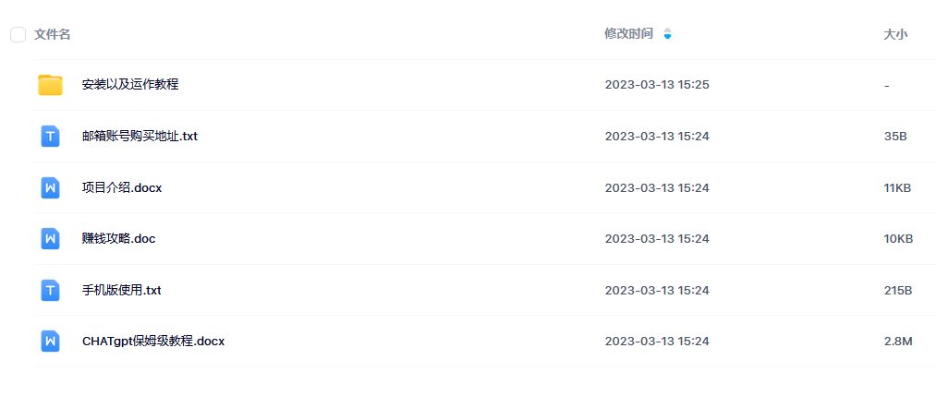Click the 2023-03-13 15:25 timestamp of the folder
Image resolution: width=936 pixels, height=420 pixels.
pos(657,85)
